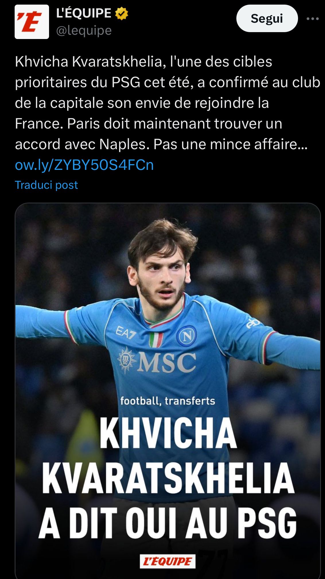This screenshot has height=579, width=325.
Task: Click the L'ÉQUIPE logo below headline
Action: click(168, 561)
